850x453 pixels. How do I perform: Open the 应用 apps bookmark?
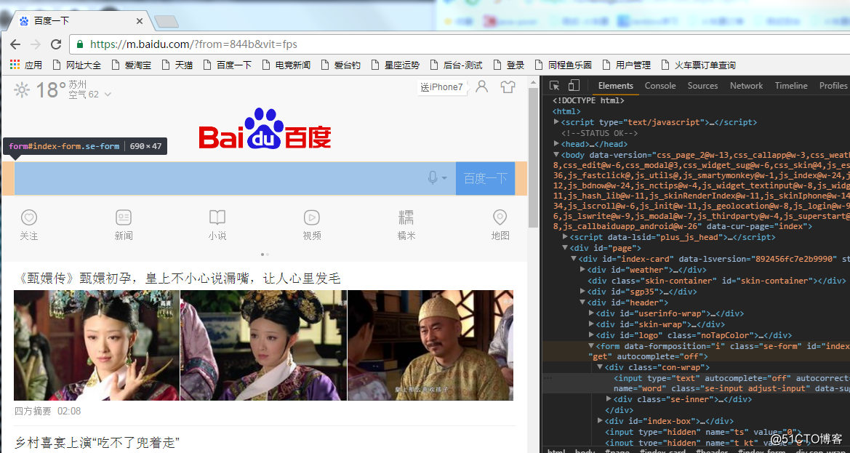point(26,65)
